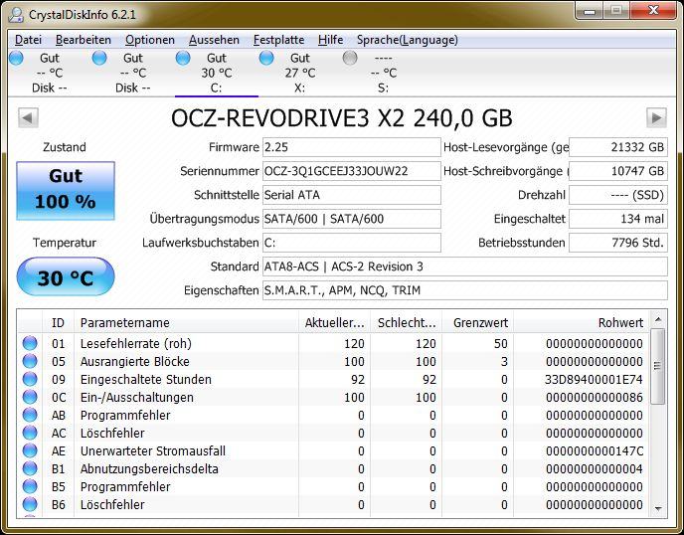This screenshot has height=535, width=684.
Task: Select the Unerwarteter Stromausfall parameter name
Action: [153, 450]
